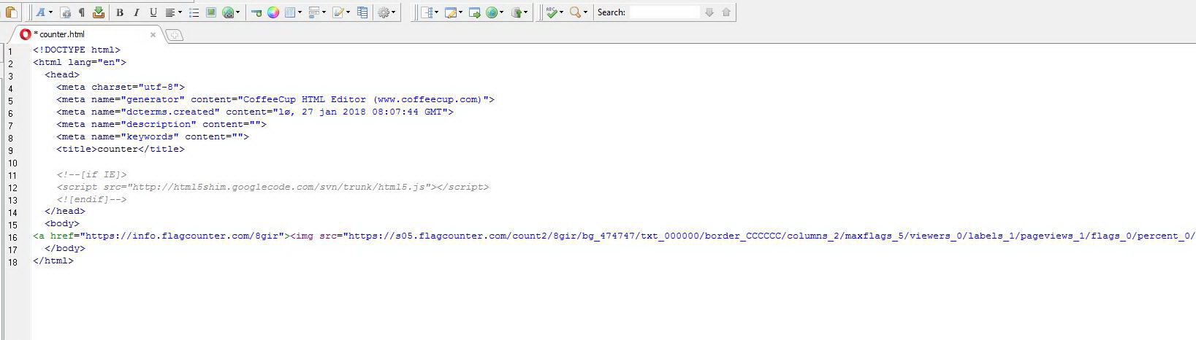Run the ABC spell check
The height and width of the screenshot is (340, 1196).
point(552,12)
